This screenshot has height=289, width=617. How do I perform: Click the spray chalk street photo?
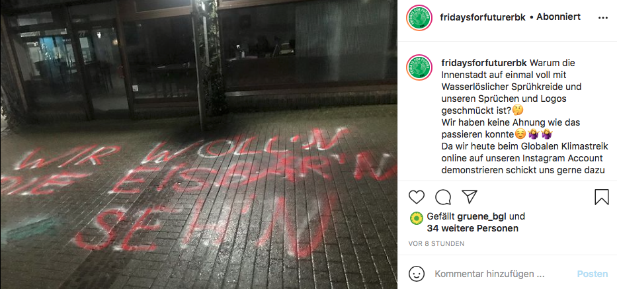pyautogui.click(x=198, y=144)
